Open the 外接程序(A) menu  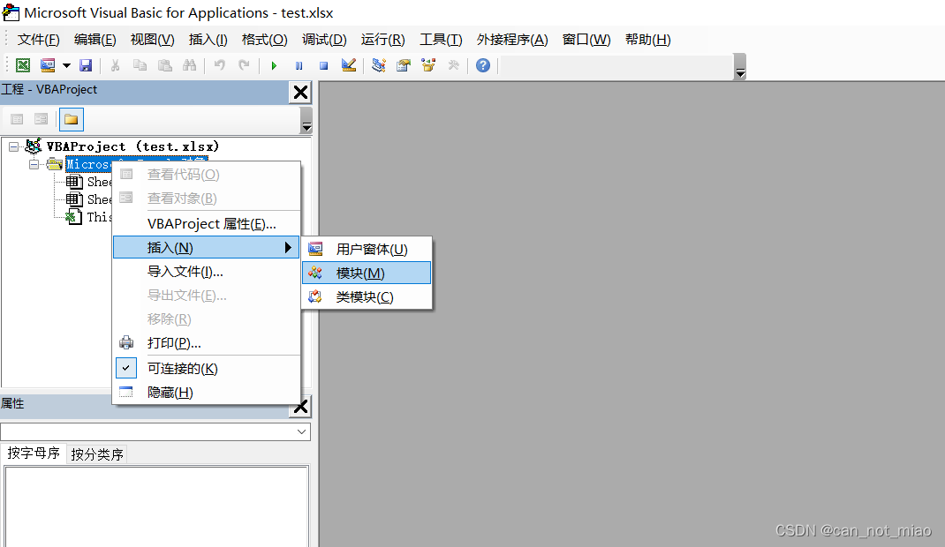(x=511, y=40)
